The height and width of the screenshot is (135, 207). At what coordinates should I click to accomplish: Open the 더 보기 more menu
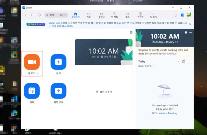pos(153,15)
